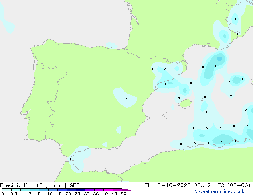The image size is (253, 195).
Task: Click the 0.1–0.5 mm palest cyan legend swatch
Action: pyautogui.click(x=7, y=190)
